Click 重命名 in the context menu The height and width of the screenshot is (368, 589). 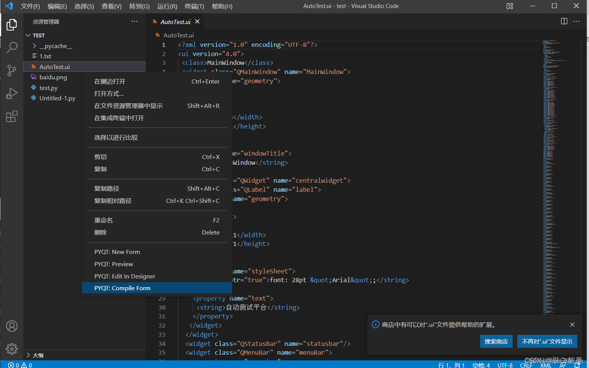click(x=157, y=220)
